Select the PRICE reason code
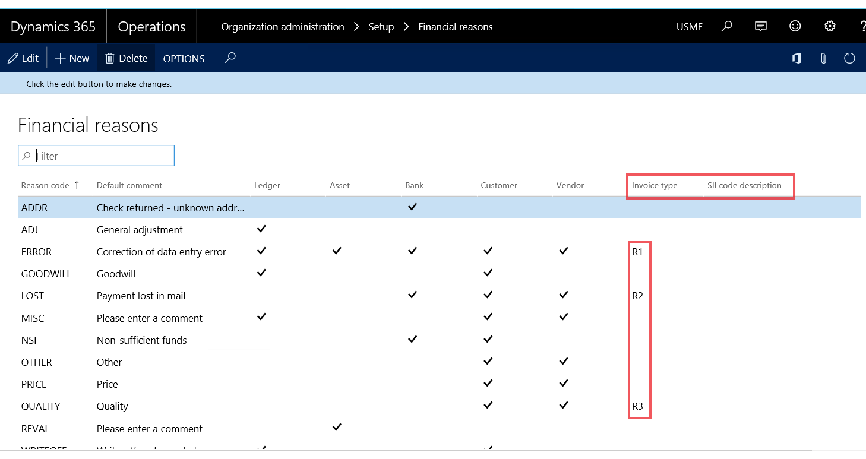 [x=34, y=384]
